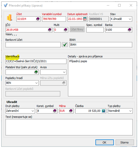Cancel the dialog with the Storno button

click(x=125, y=142)
